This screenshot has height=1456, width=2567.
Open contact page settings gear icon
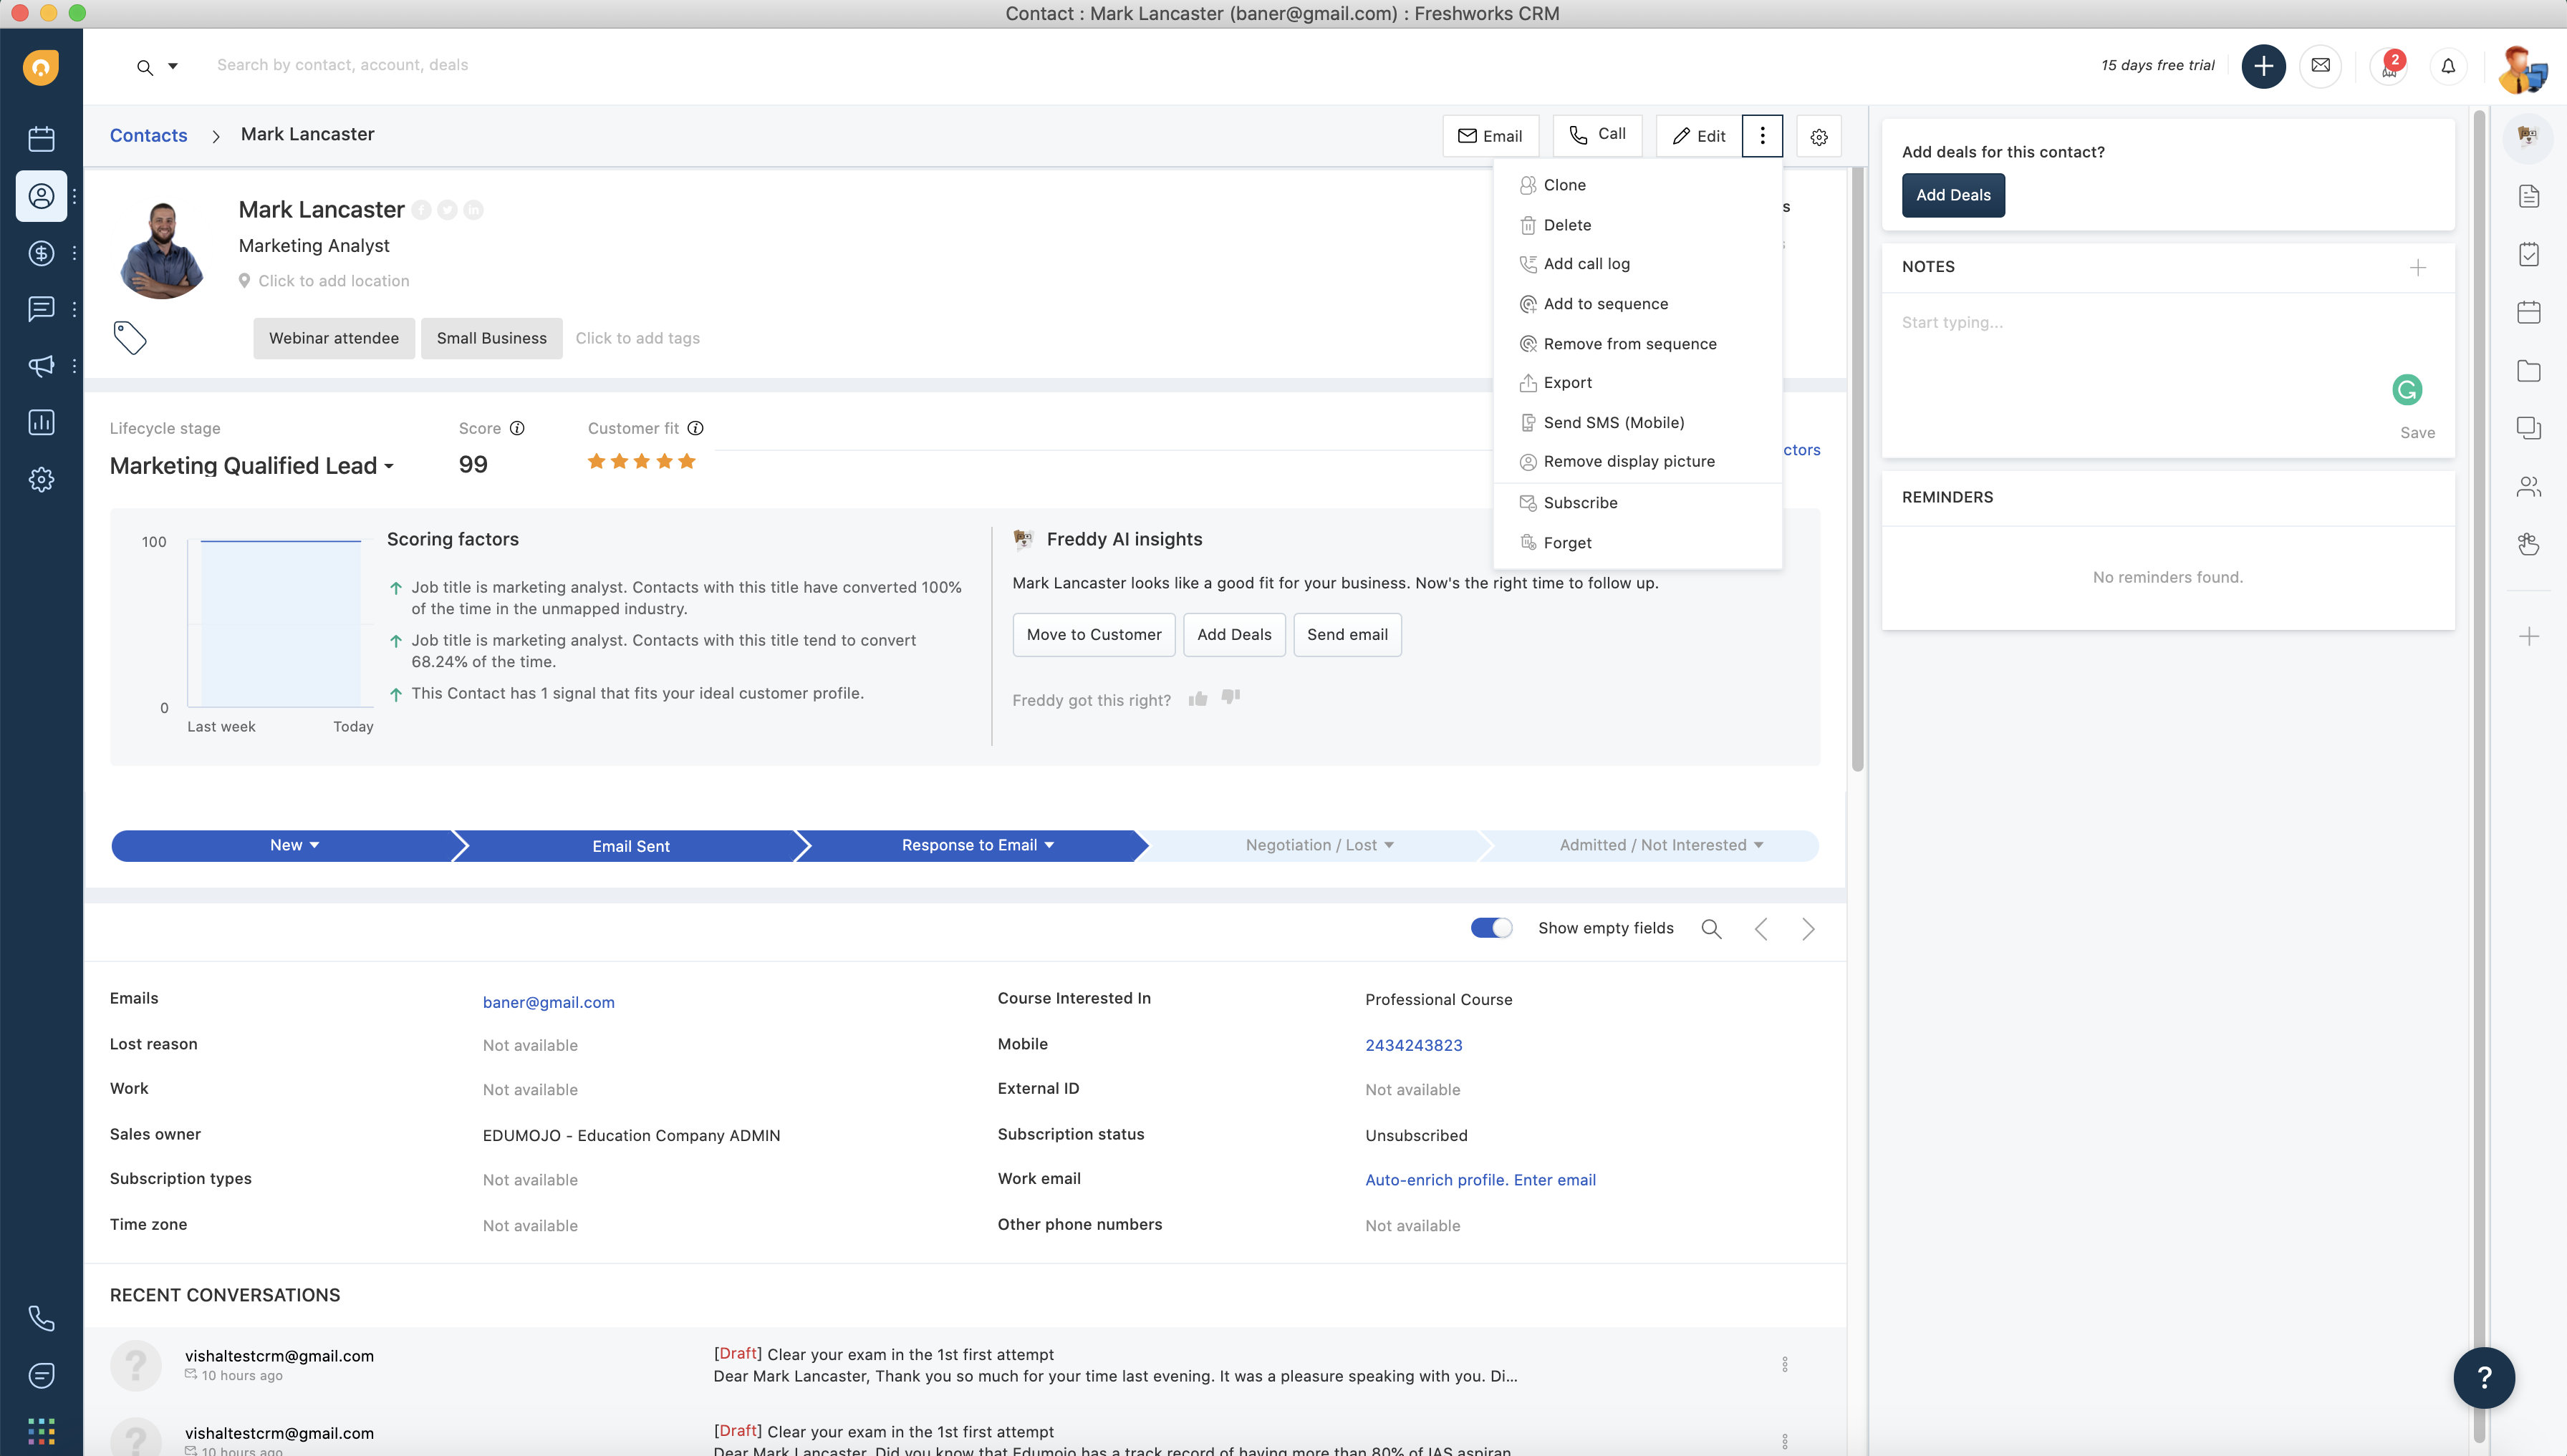pos(1819,137)
